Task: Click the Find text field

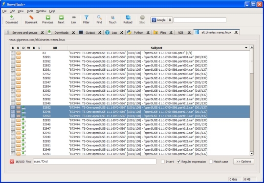Action: [x=95, y=162]
